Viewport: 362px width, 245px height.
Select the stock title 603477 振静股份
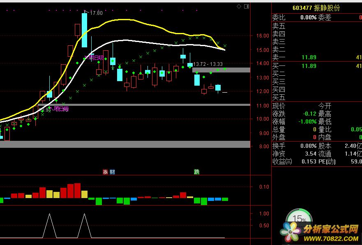(x=316, y=8)
